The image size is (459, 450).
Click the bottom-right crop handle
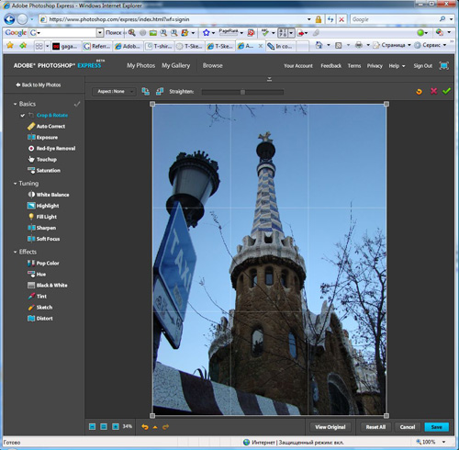point(386,416)
